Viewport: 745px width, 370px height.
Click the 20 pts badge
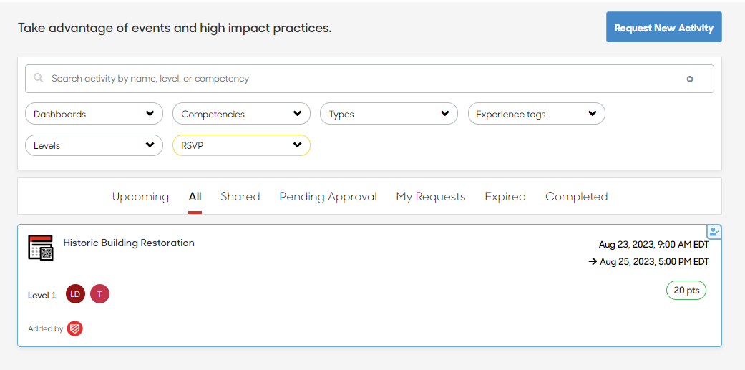tap(686, 291)
